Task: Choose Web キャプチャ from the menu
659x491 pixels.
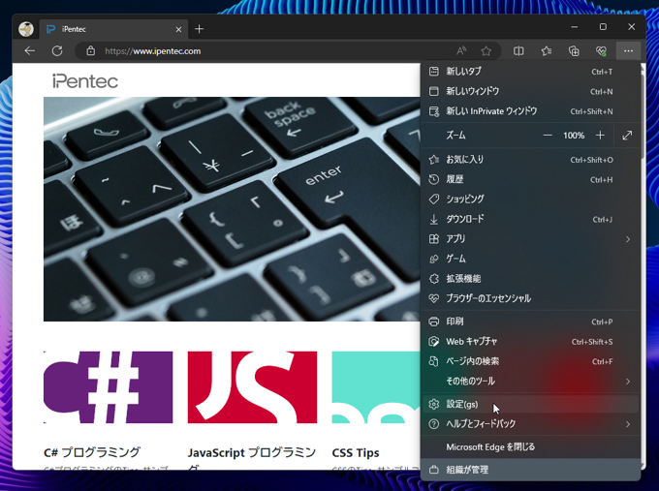Action: point(530,342)
